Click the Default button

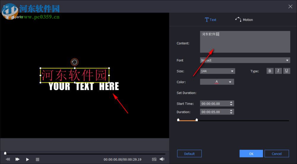coord(189,154)
